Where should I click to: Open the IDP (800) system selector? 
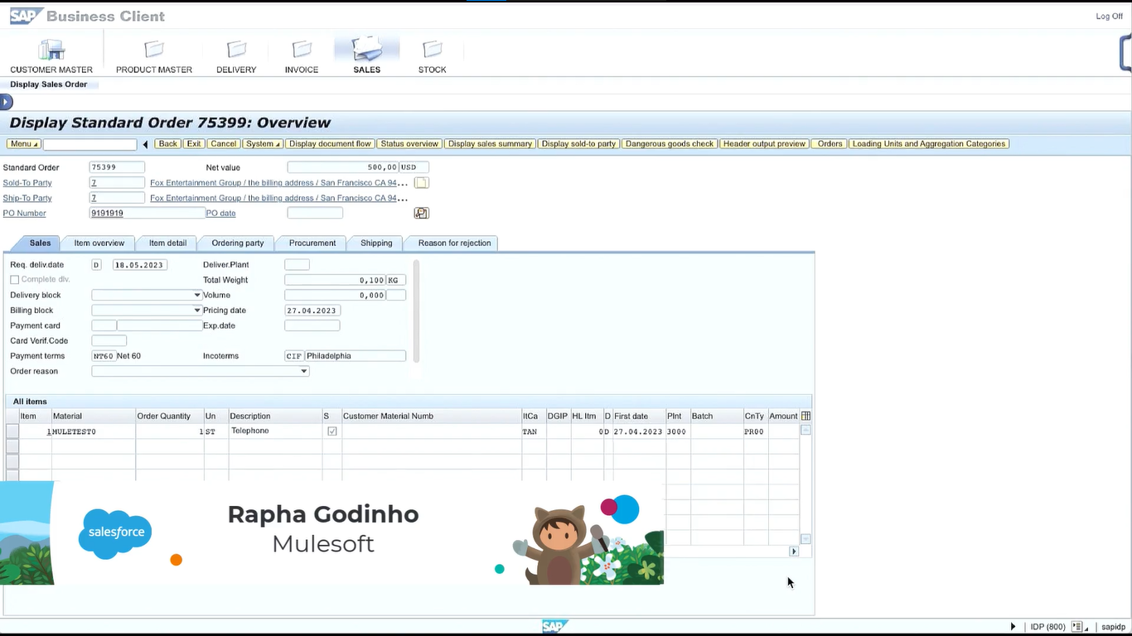pyautogui.click(x=1047, y=627)
